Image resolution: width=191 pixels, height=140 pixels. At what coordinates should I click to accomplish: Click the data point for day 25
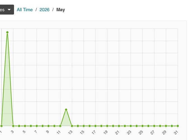click(x=142, y=126)
